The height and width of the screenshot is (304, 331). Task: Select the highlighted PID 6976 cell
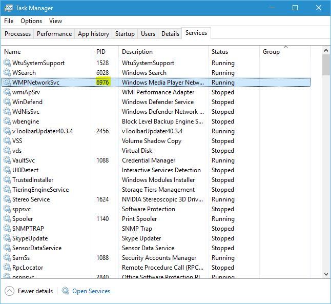click(102, 82)
